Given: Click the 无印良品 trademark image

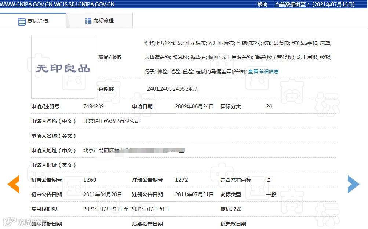Looking at the screenshot, I should (63, 67).
